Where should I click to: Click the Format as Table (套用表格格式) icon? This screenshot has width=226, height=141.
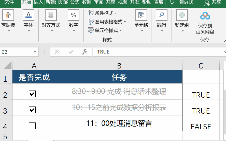click(x=91, y=22)
